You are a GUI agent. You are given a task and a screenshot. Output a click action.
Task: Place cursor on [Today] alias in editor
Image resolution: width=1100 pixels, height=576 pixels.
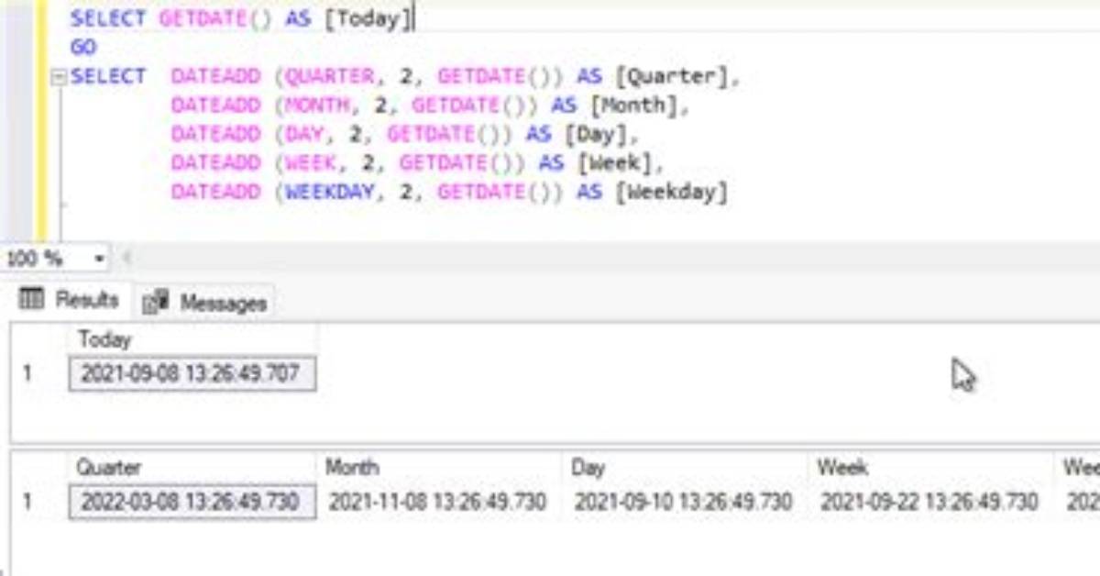tap(368, 19)
